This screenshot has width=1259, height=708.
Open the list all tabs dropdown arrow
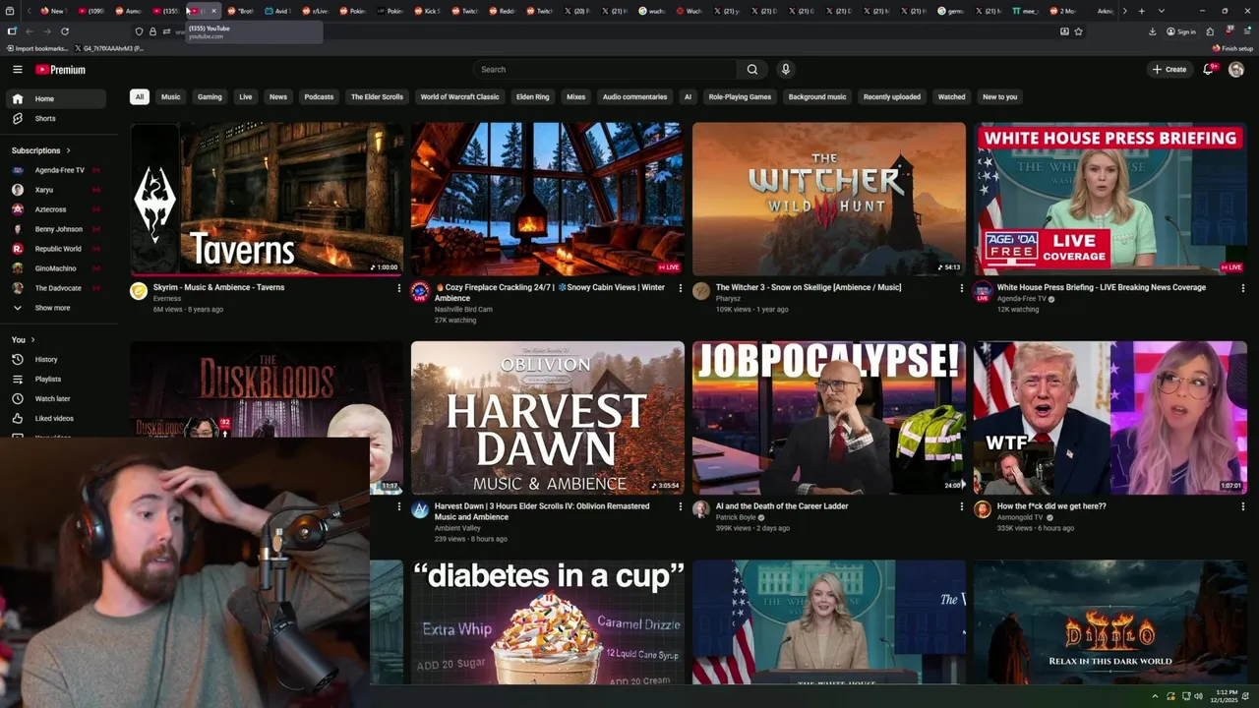click(1162, 11)
